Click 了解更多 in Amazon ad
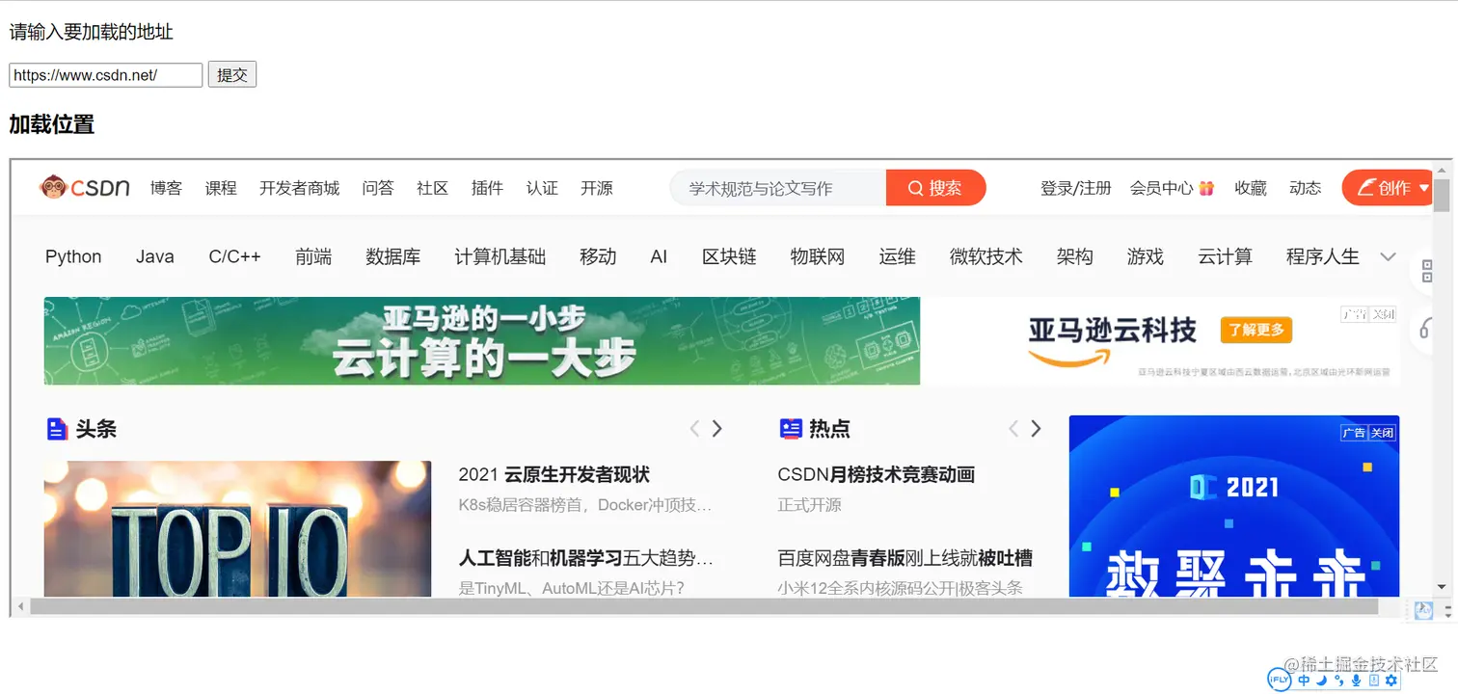The height and width of the screenshot is (694, 1458). [1255, 330]
